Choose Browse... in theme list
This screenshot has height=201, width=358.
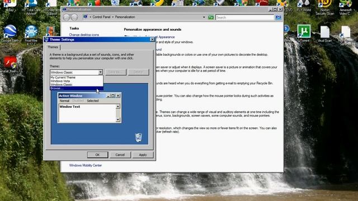(x=77, y=88)
